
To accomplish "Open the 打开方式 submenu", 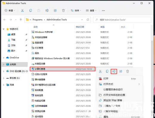I will (x=120, y=84).
